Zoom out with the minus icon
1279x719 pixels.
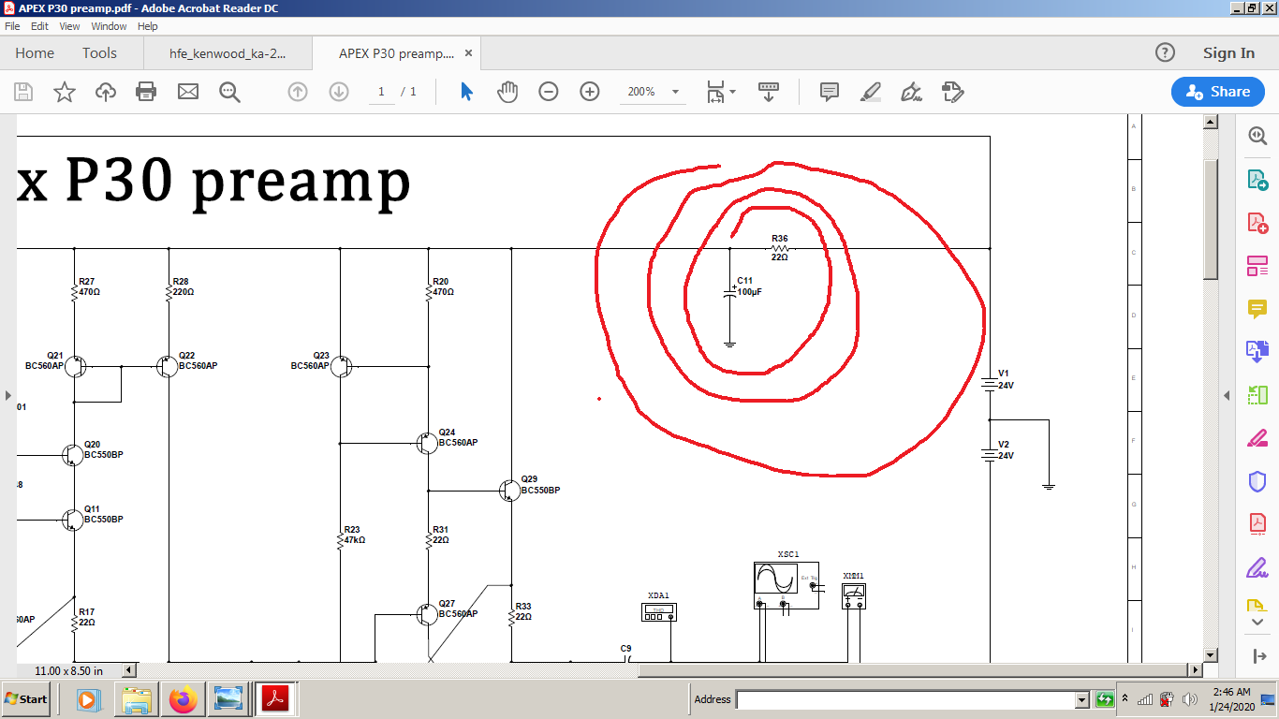(549, 92)
